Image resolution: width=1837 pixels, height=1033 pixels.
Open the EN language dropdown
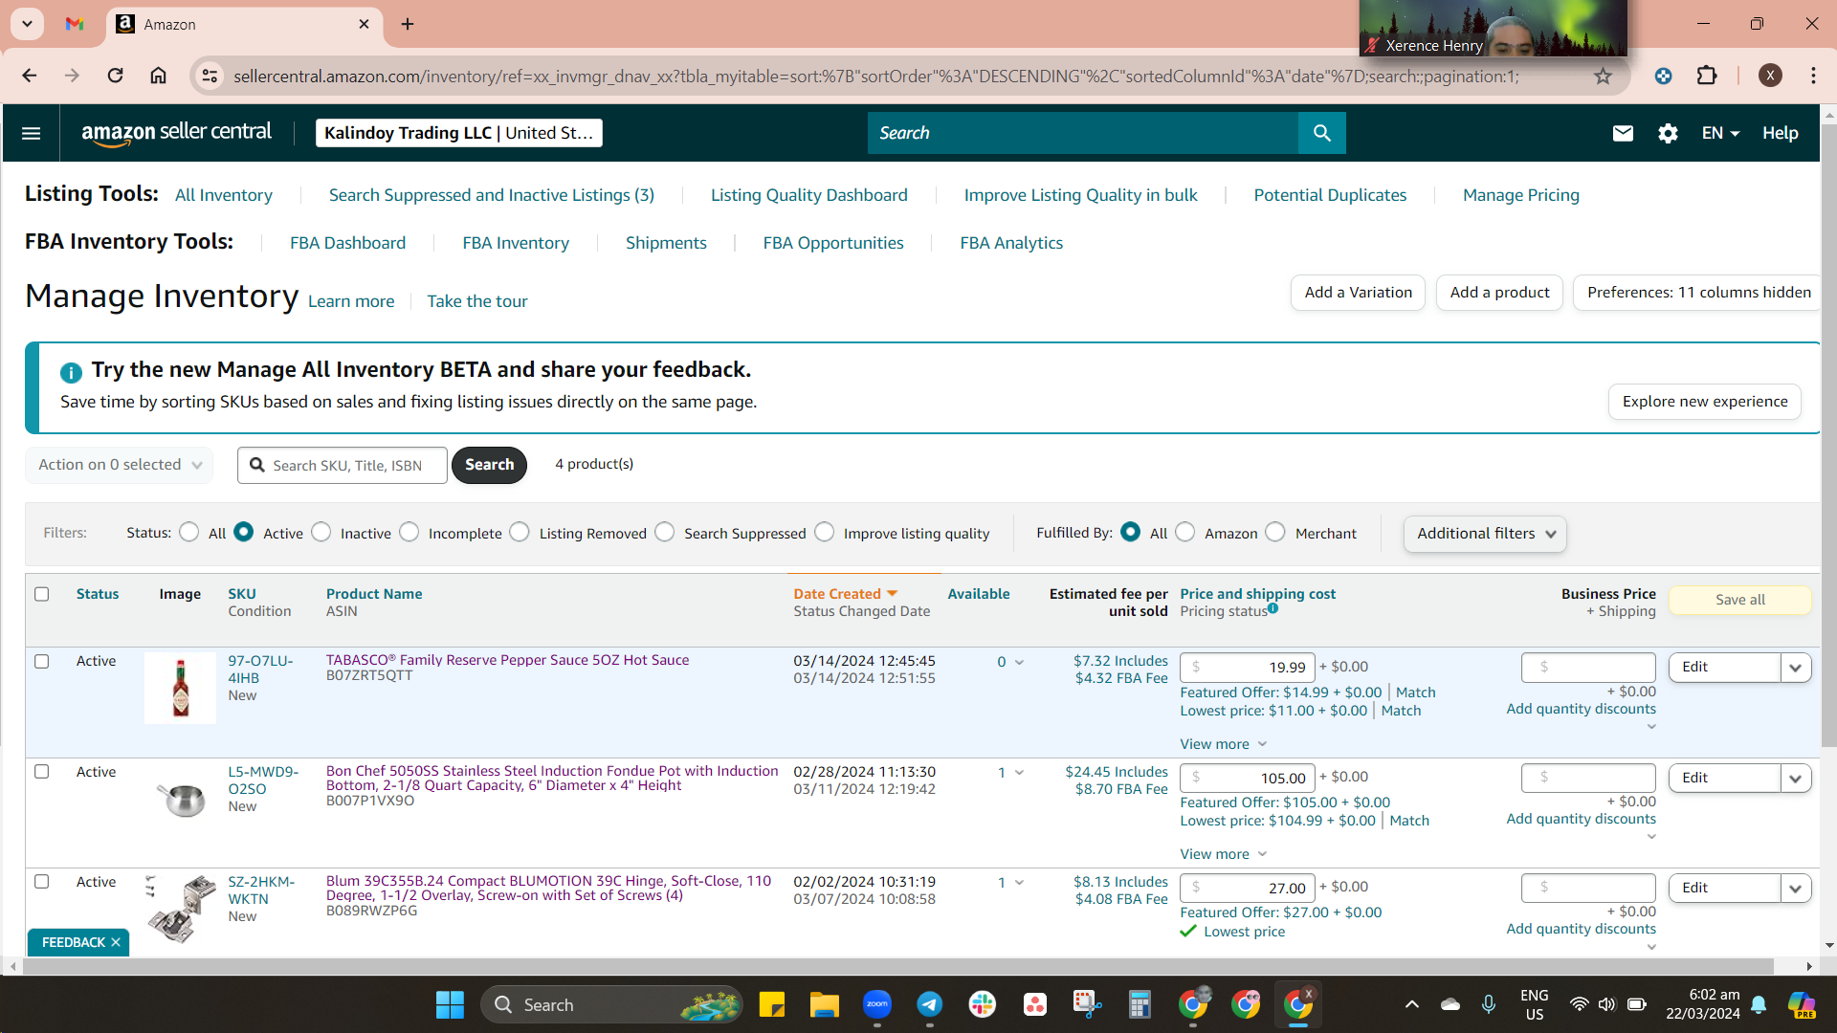[1720, 133]
